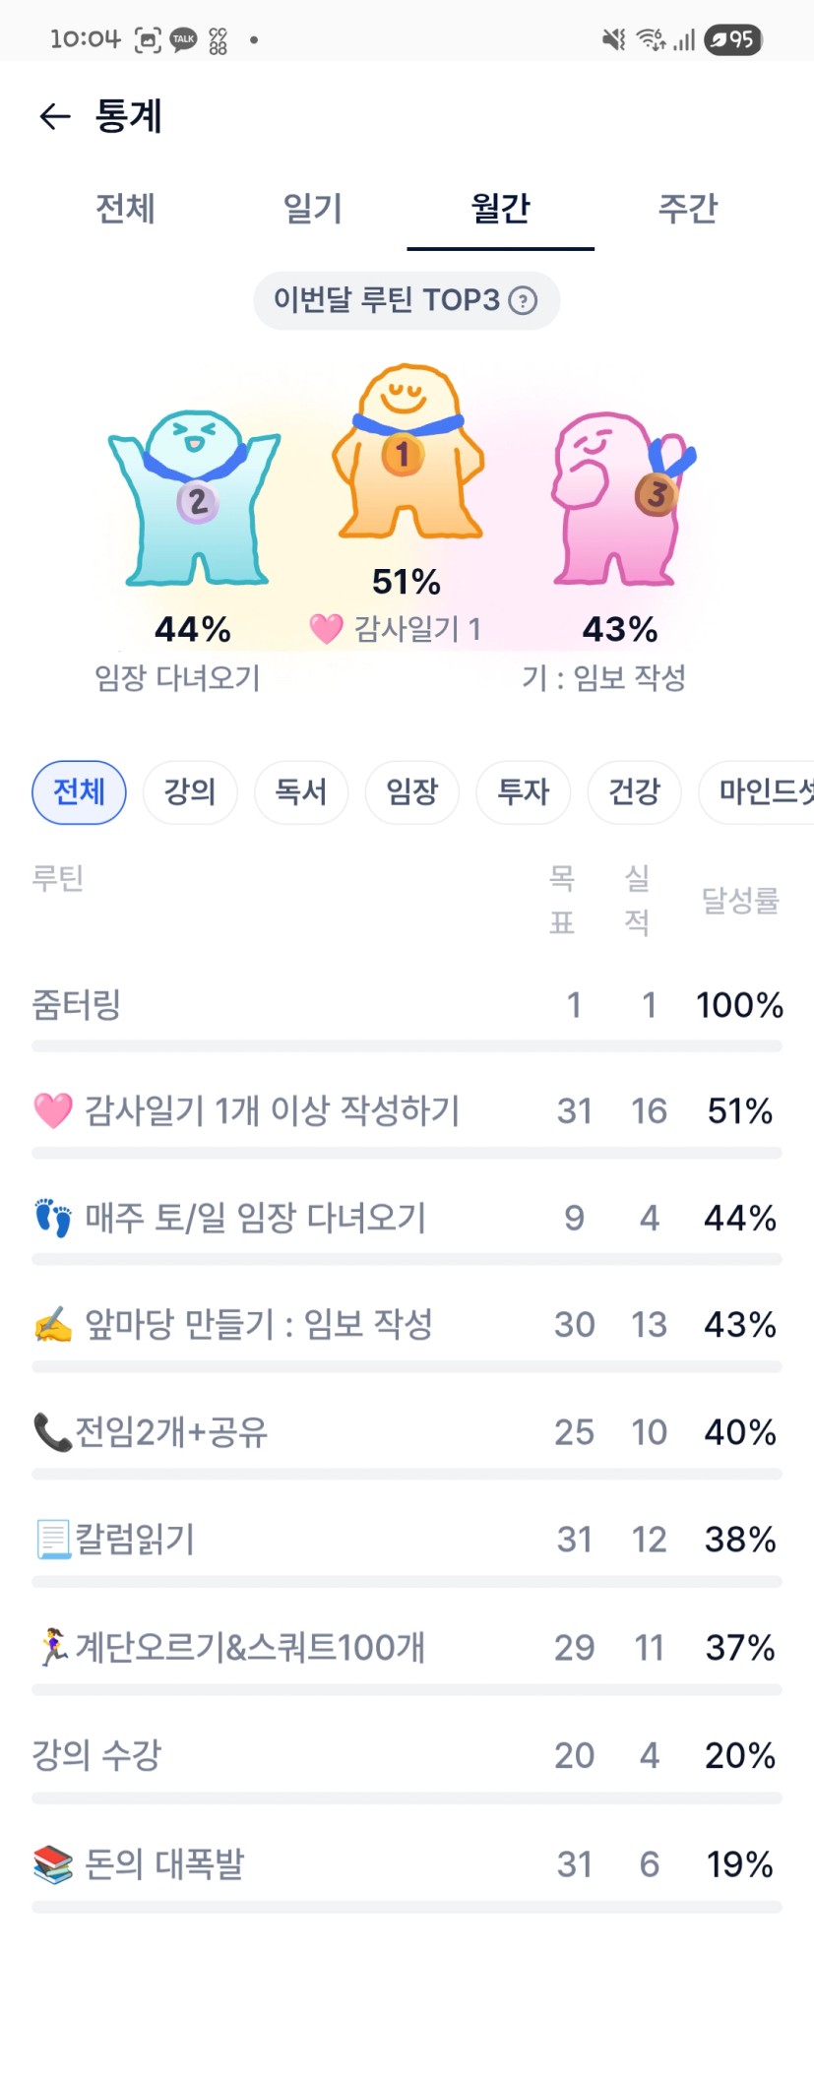Viewport: 814px width, 2080px height.
Task: Tap the footprints icon beside 임장 다녀오기
Action: 53,1218
